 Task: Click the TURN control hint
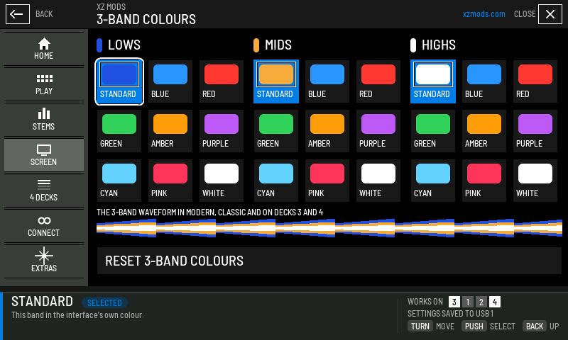pyautogui.click(x=420, y=327)
